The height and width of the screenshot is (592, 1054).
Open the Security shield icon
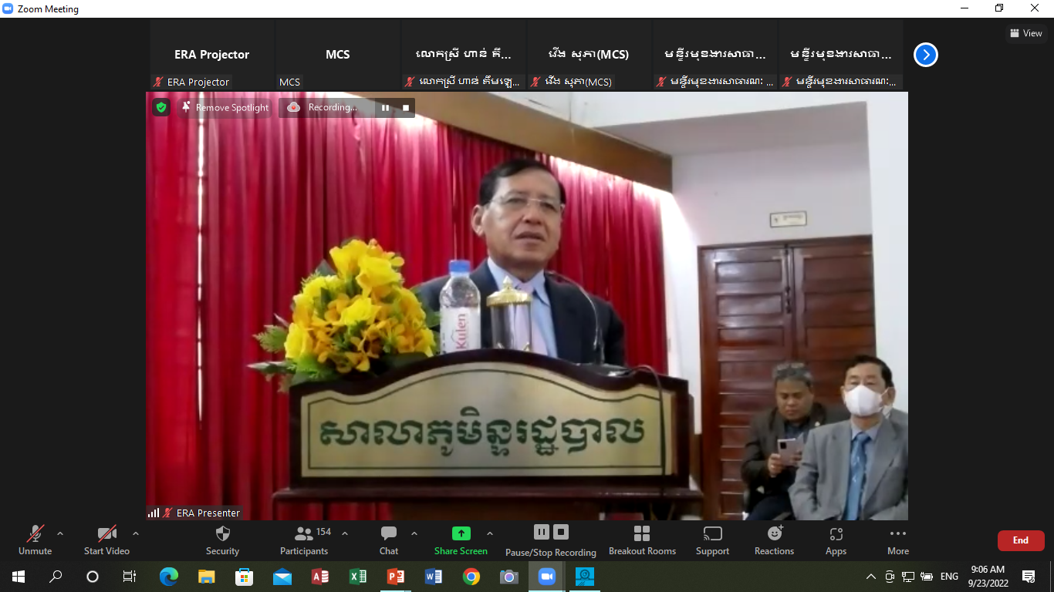click(222, 533)
